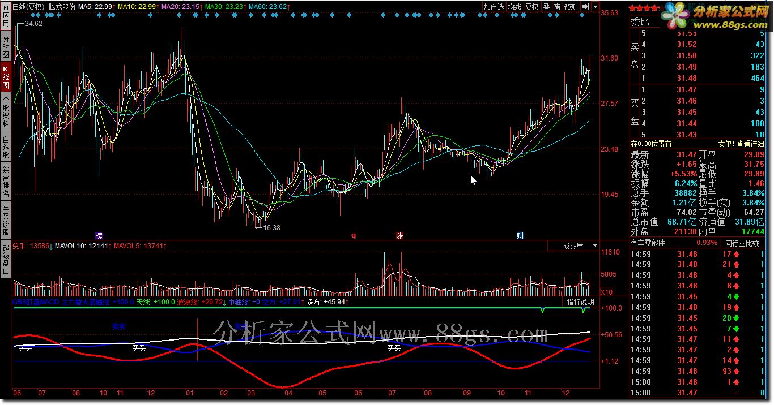Click the 叠 overlay button
Screen dimensions: 774x405
tap(547, 7)
